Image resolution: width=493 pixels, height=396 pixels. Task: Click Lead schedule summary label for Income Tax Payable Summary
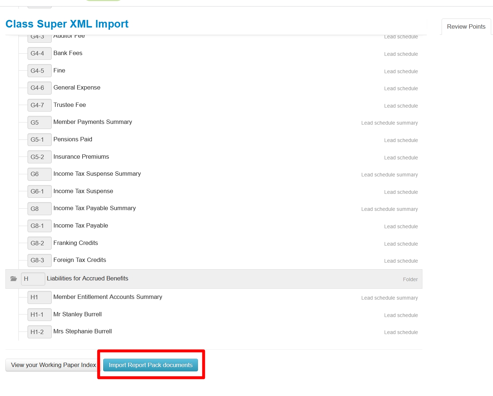(389, 209)
